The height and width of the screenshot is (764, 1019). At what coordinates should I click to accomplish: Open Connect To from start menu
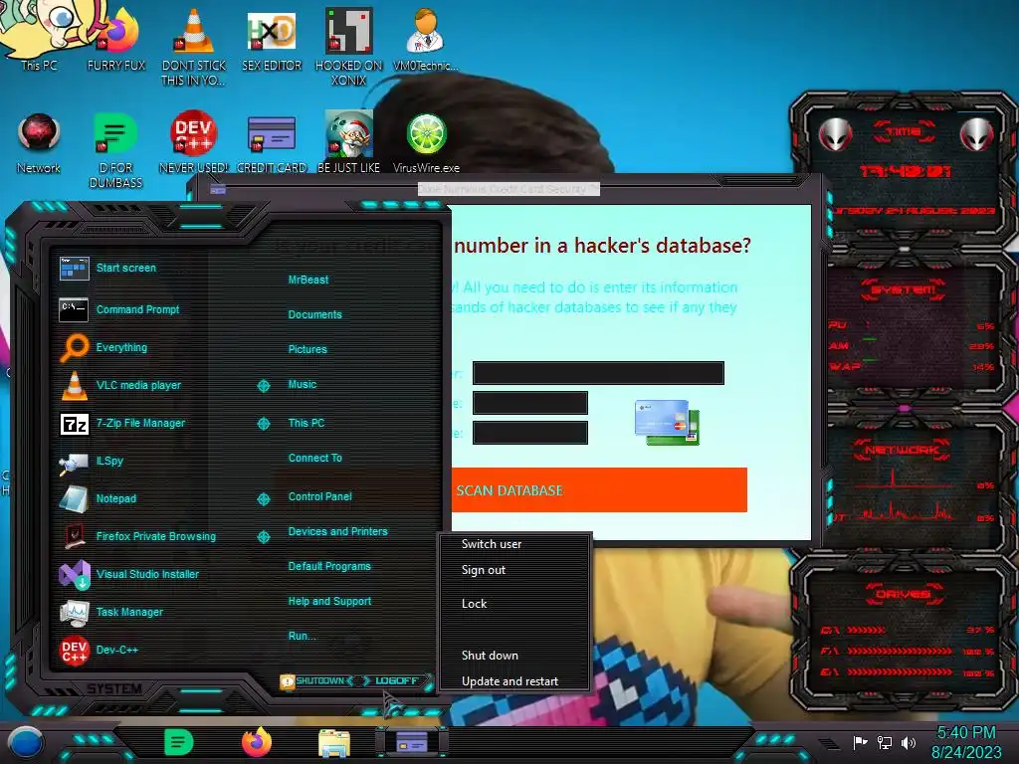(x=314, y=458)
